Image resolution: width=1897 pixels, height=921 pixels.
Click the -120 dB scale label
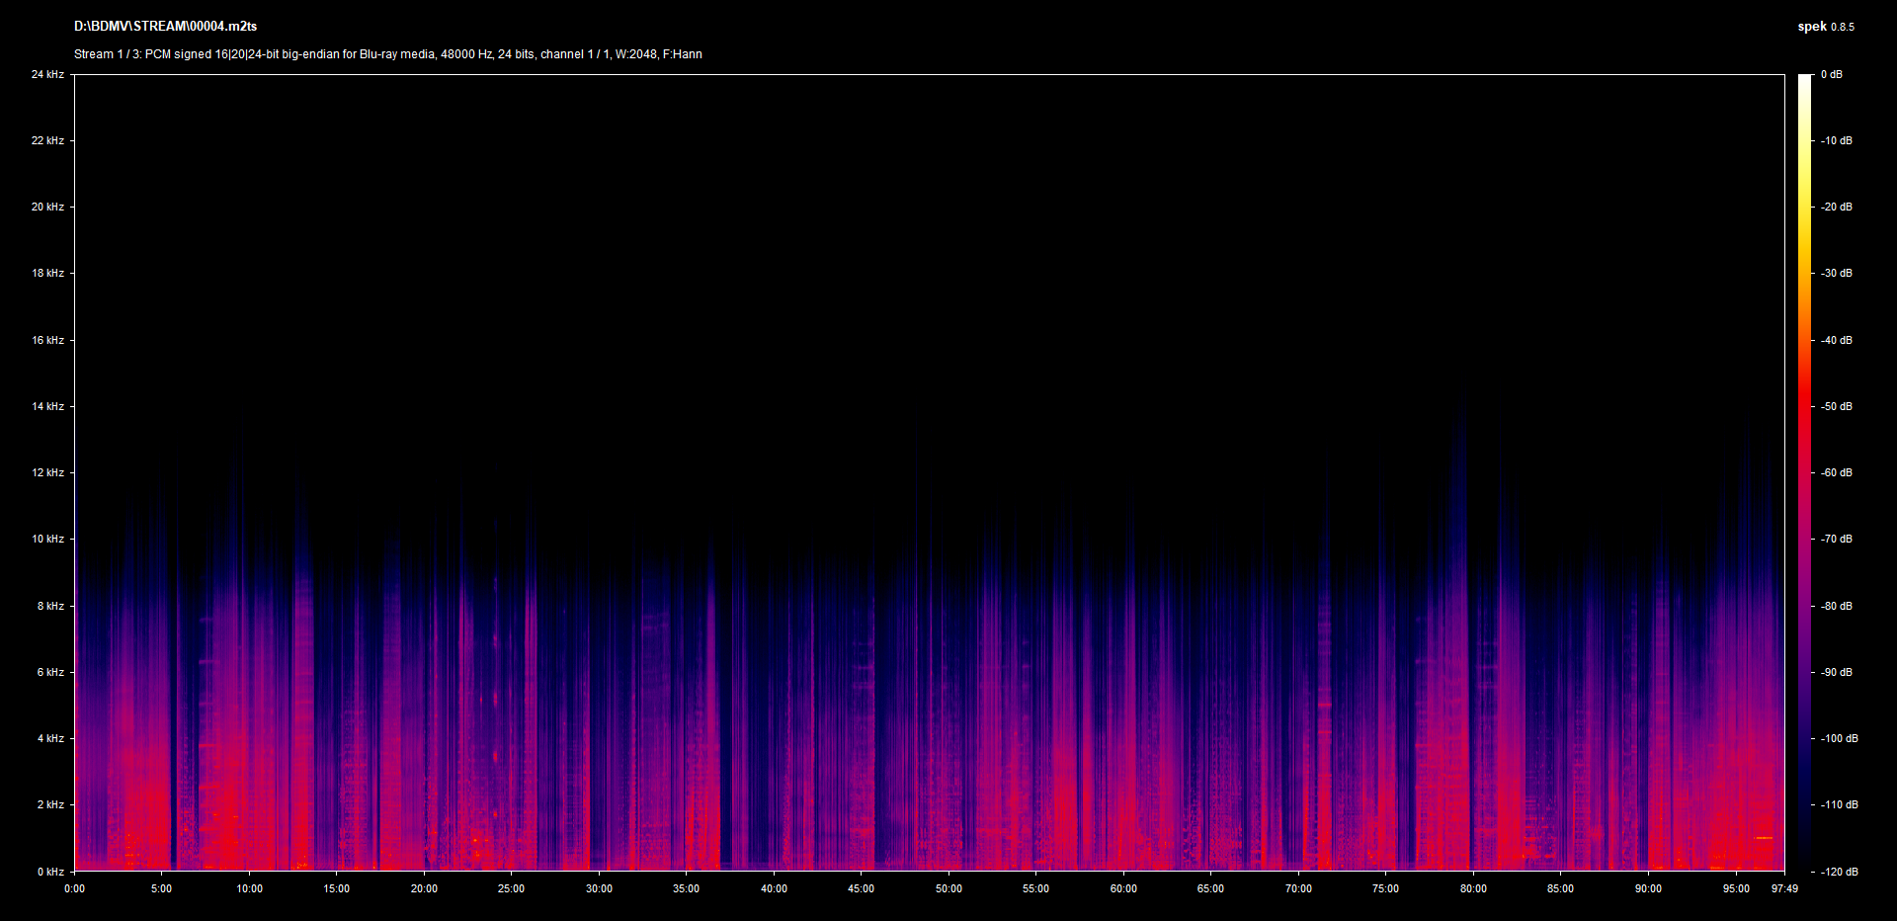click(1838, 872)
